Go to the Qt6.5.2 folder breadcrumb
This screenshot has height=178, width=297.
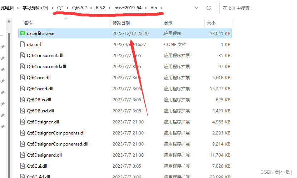point(79,8)
